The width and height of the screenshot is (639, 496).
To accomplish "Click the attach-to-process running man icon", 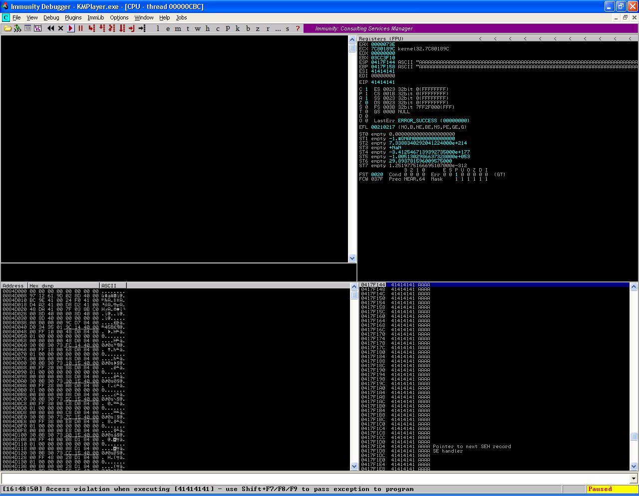I will (x=17, y=28).
